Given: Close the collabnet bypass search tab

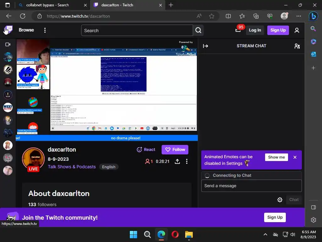Looking at the screenshot, I should pos(85,5).
